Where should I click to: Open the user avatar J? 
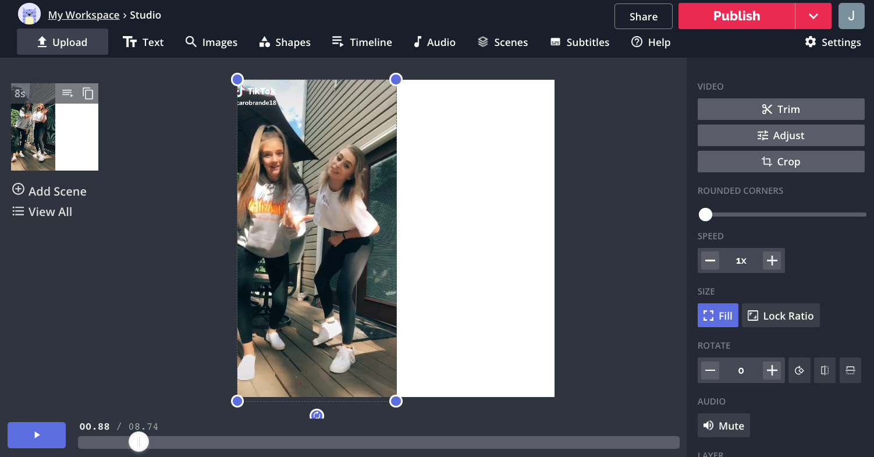[x=851, y=16]
